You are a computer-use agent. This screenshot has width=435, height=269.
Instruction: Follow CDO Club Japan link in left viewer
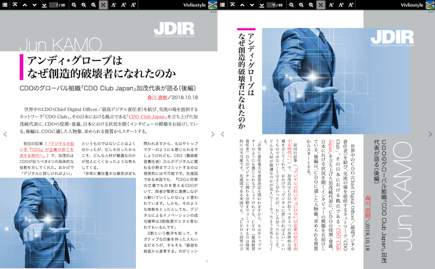click(147, 117)
